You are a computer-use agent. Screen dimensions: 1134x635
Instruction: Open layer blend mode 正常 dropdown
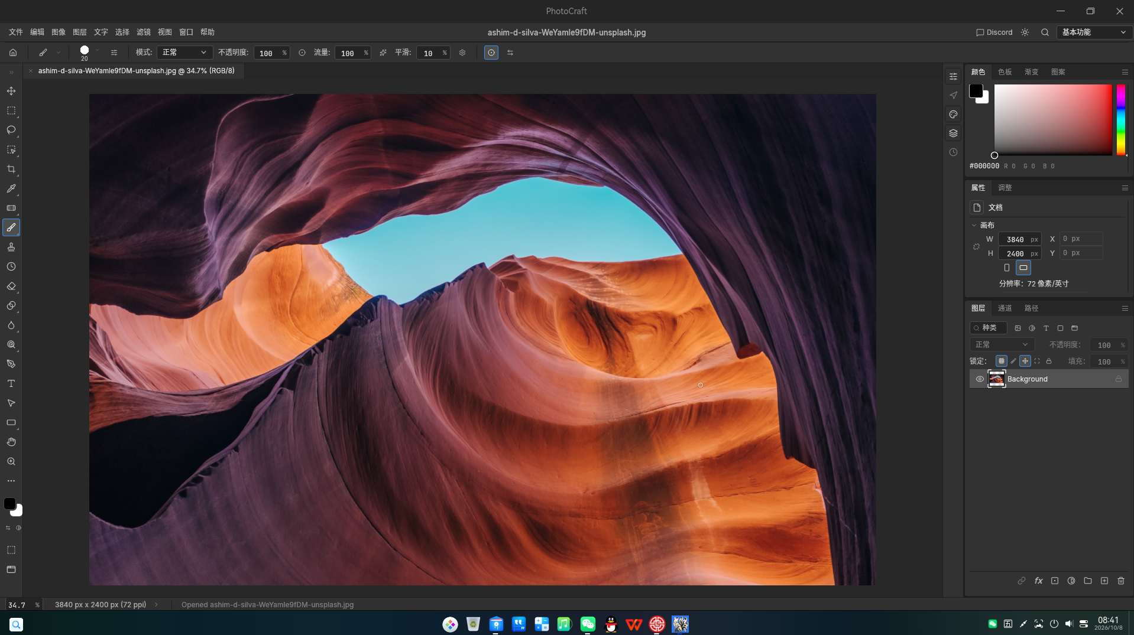pos(1002,345)
